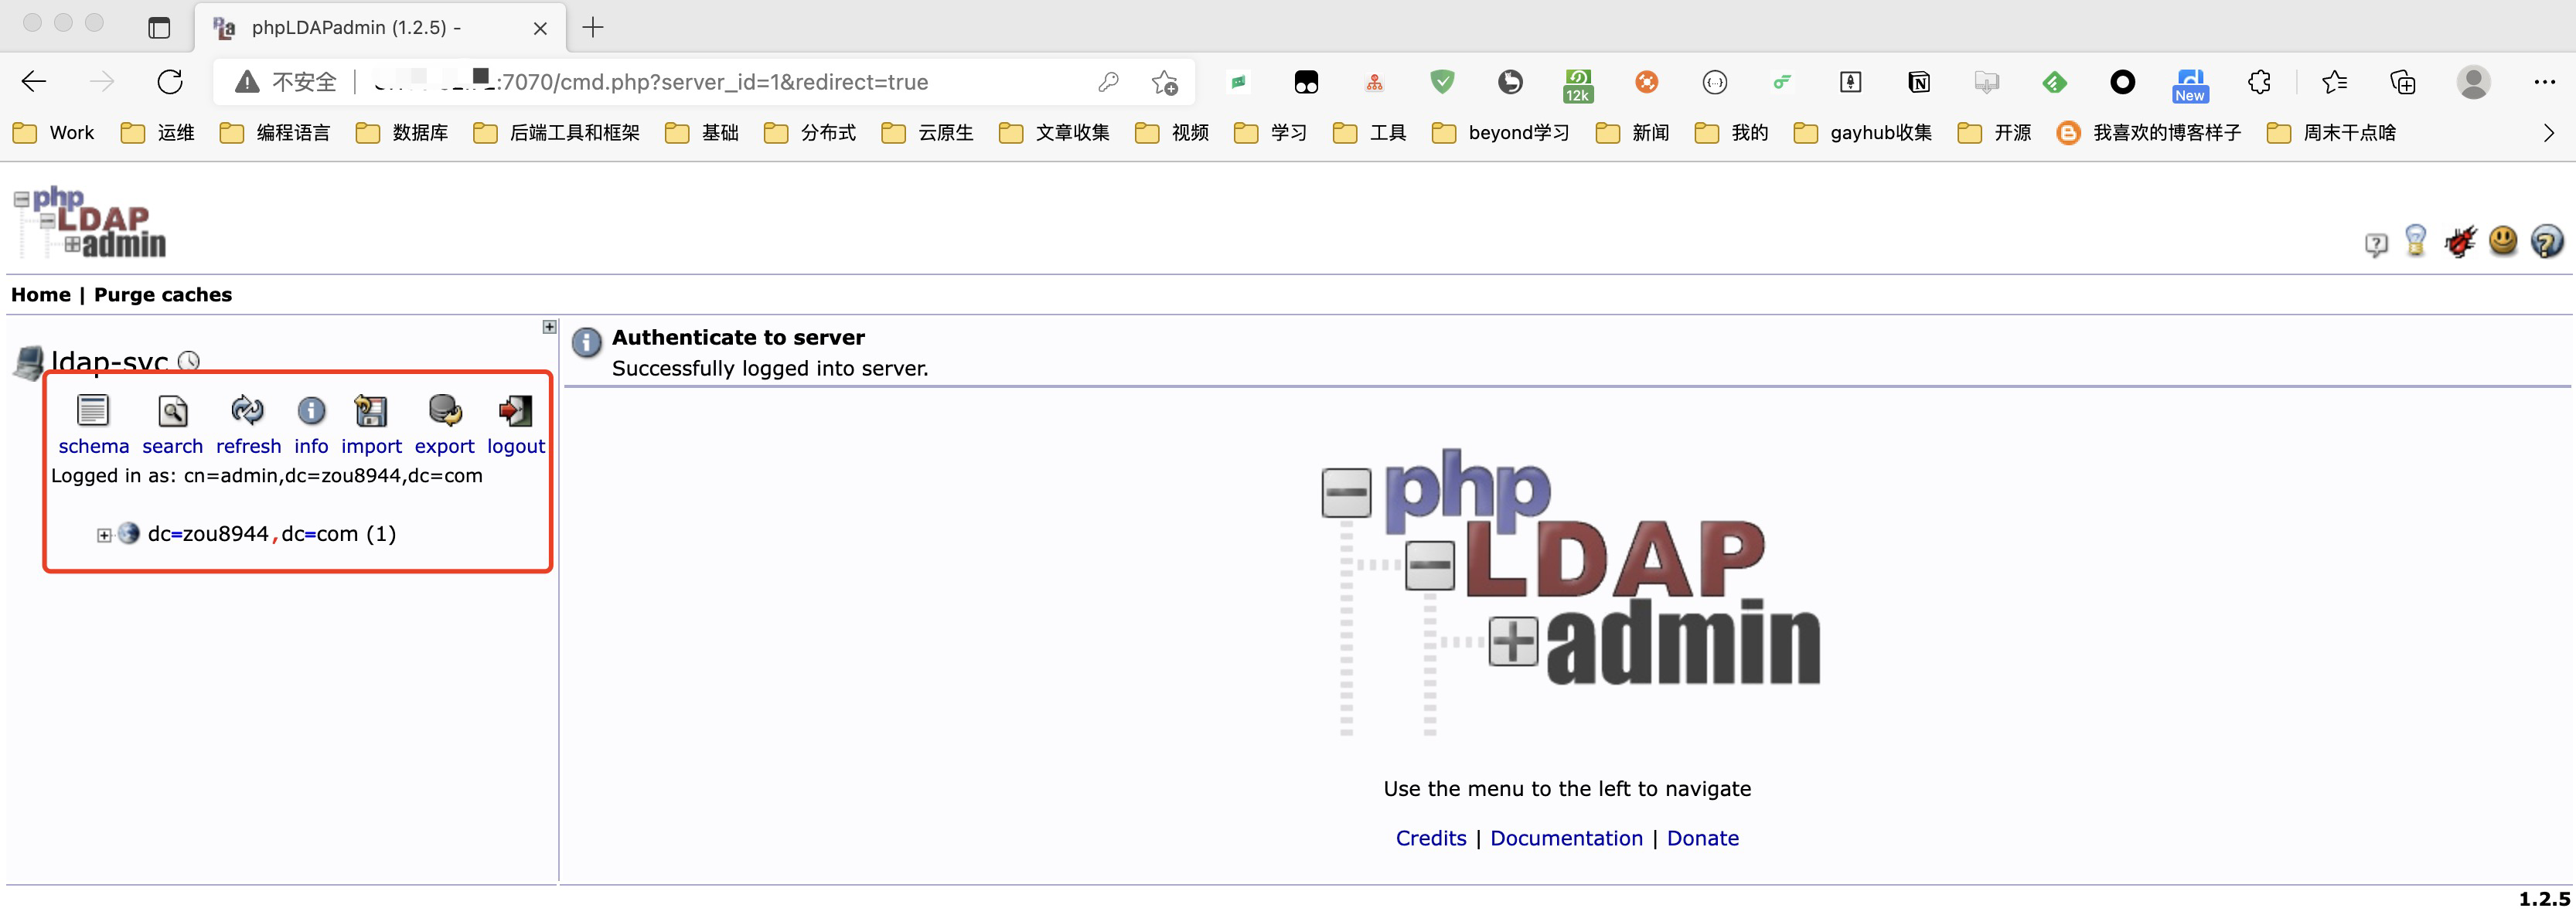Click the search icon in the ldap-svc panel
Viewport: 2576px width, 915px height.
pyautogui.click(x=172, y=411)
